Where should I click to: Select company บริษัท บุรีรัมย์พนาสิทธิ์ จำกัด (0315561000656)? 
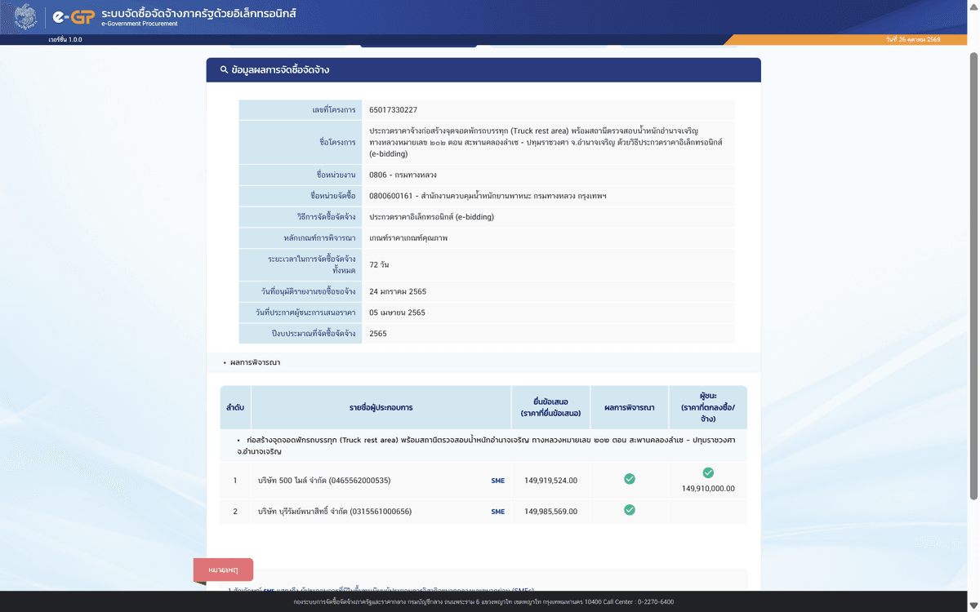coord(335,512)
